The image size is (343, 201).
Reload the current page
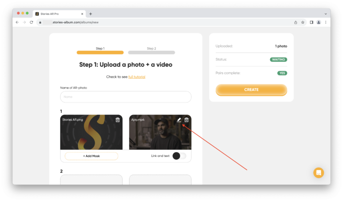(31, 22)
